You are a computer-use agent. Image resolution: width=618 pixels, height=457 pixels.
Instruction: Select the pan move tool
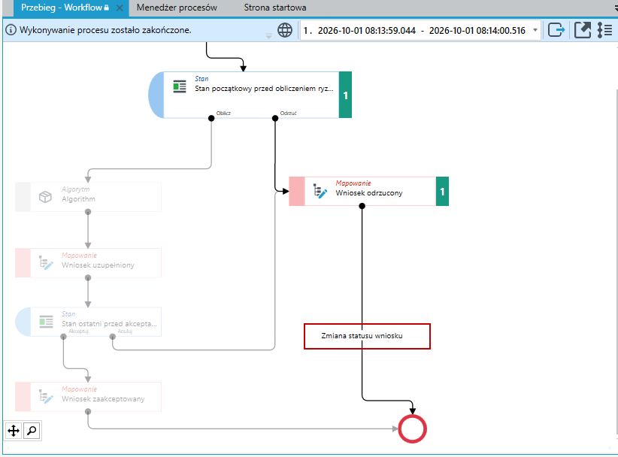coord(14,431)
